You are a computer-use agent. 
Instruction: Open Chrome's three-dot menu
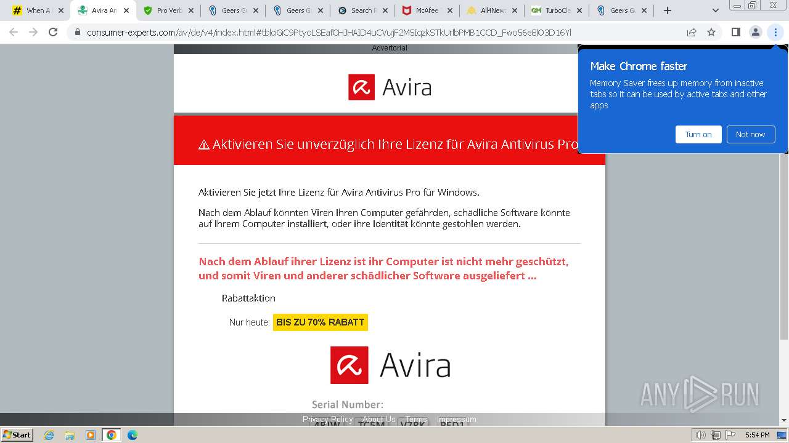[x=775, y=32]
